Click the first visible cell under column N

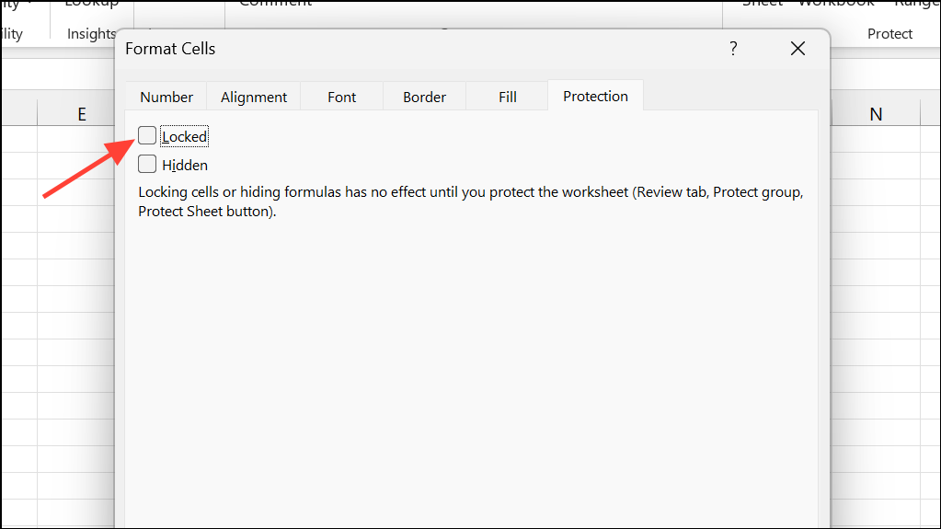(x=876, y=141)
